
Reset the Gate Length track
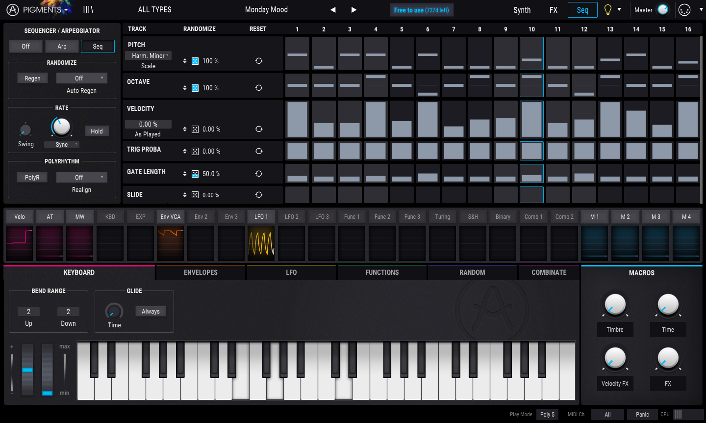click(x=259, y=174)
